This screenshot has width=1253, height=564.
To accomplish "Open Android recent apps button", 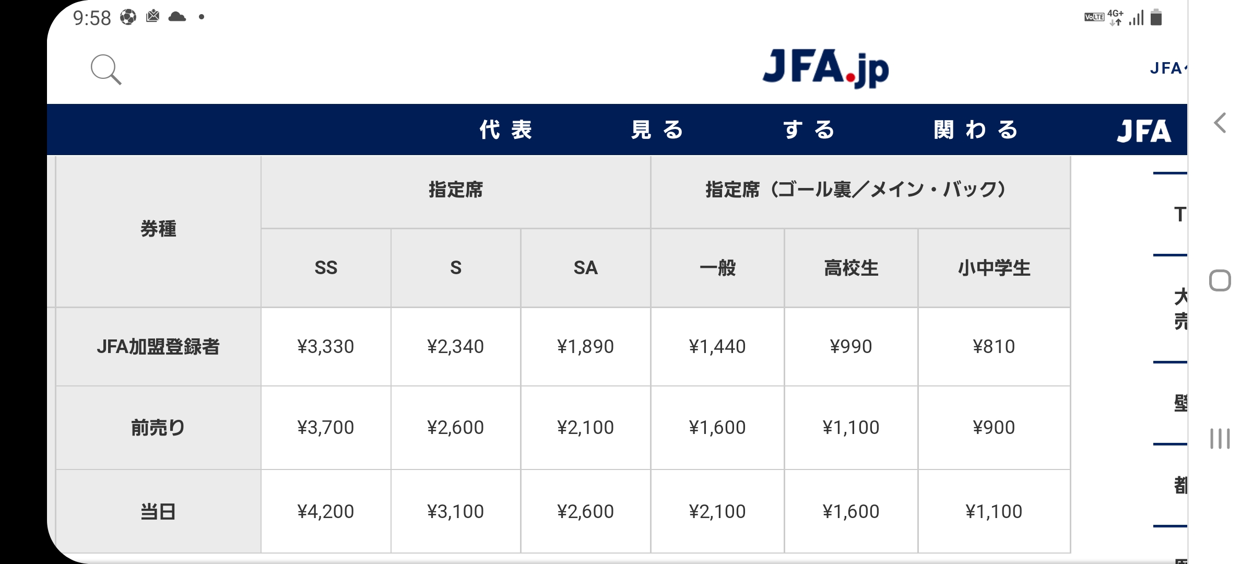I will tap(1220, 438).
